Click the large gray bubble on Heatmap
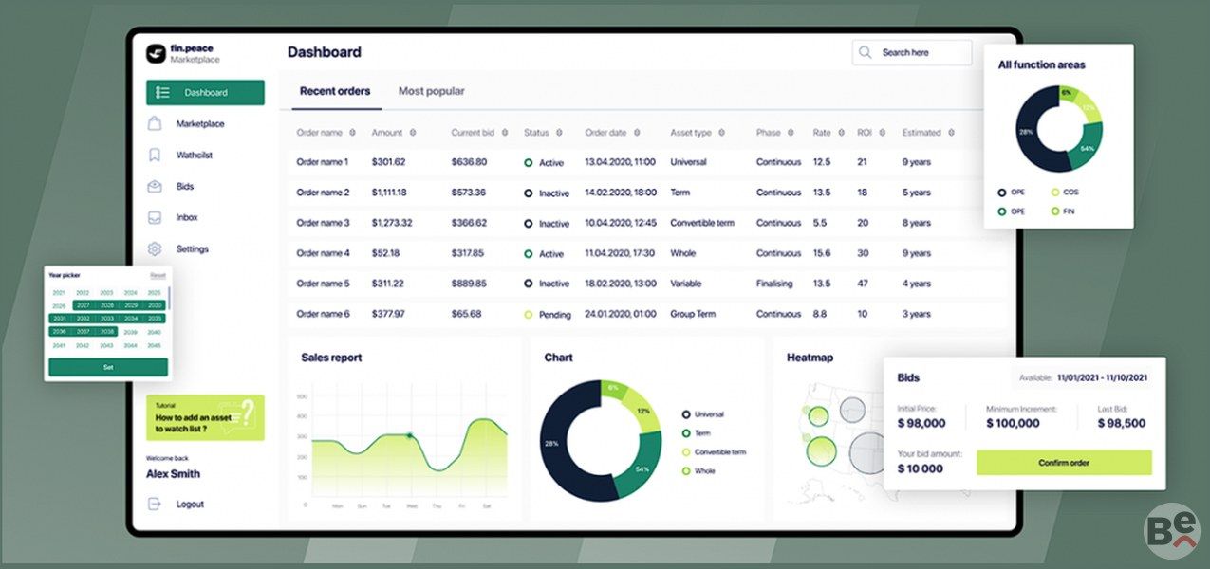Image resolution: width=1210 pixels, height=569 pixels. tap(867, 453)
